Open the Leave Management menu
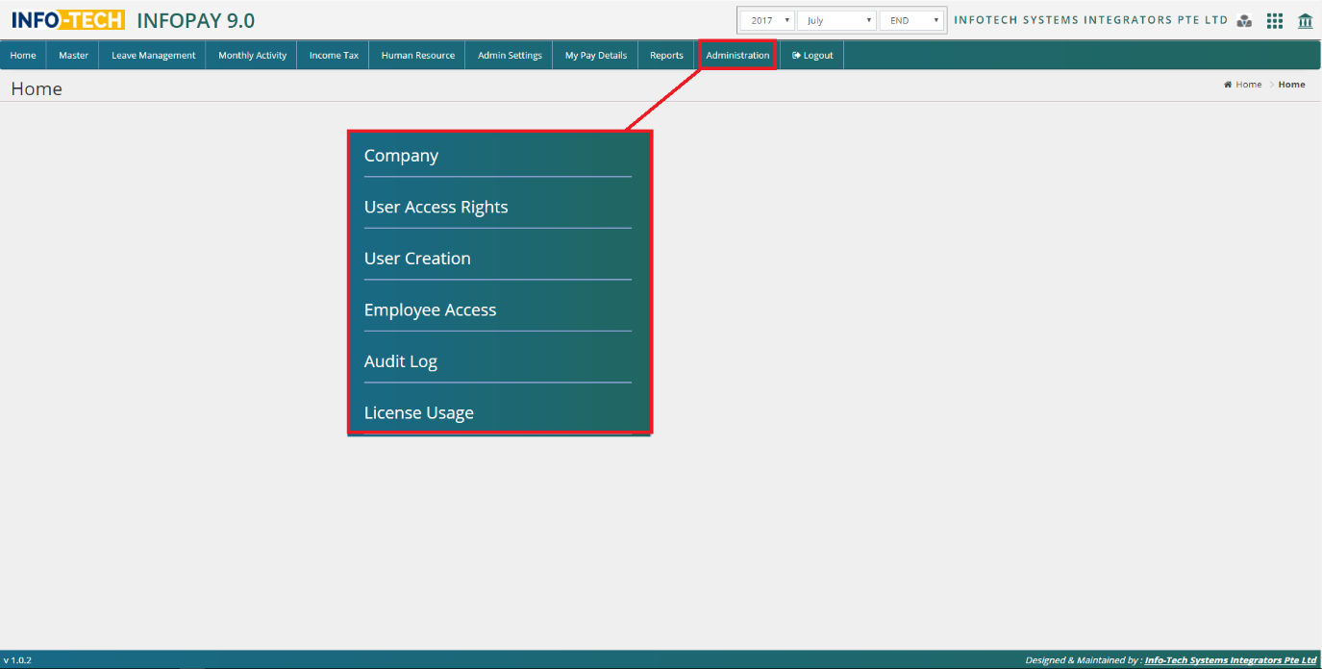 153,56
